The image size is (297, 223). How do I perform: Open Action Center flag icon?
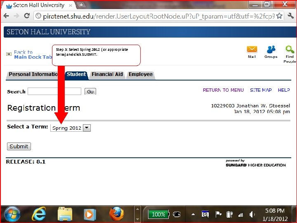(x=218, y=214)
